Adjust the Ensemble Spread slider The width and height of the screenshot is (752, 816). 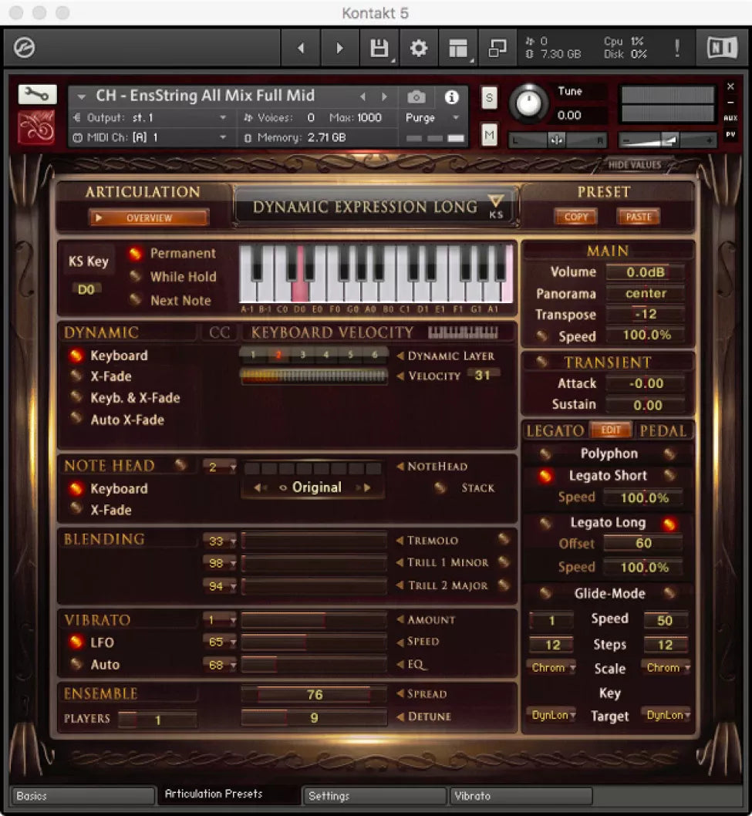click(314, 695)
